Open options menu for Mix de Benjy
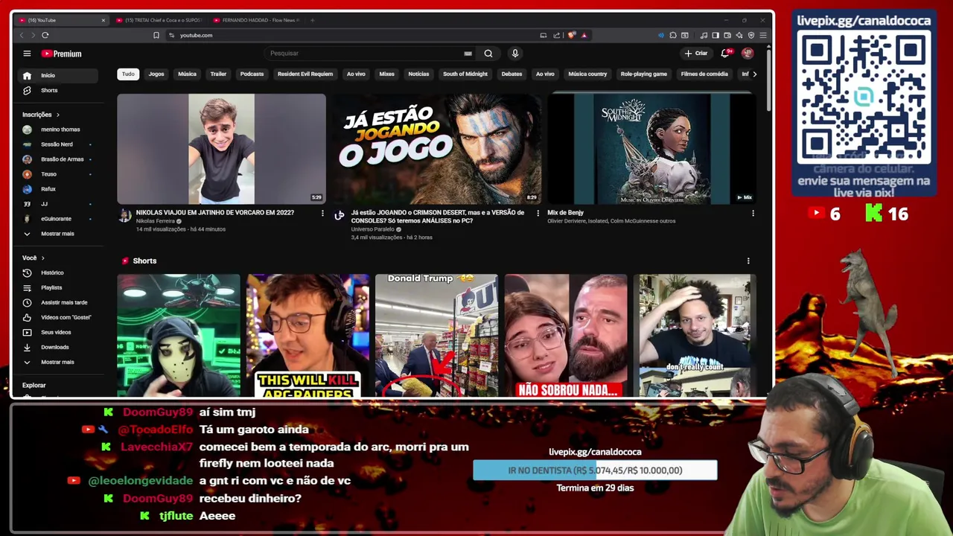The width and height of the screenshot is (953, 536). point(753,213)
